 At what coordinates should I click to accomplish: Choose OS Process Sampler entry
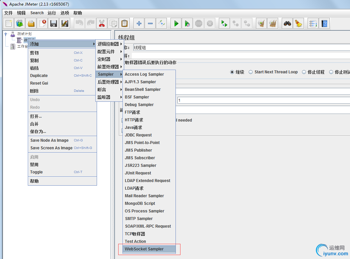(x=149, y=211)
